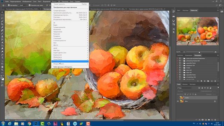The height and width of the screenshot is (126, 224).
Task: Click the Record action button
Action: pyautogui.click(x=201, y=81)
